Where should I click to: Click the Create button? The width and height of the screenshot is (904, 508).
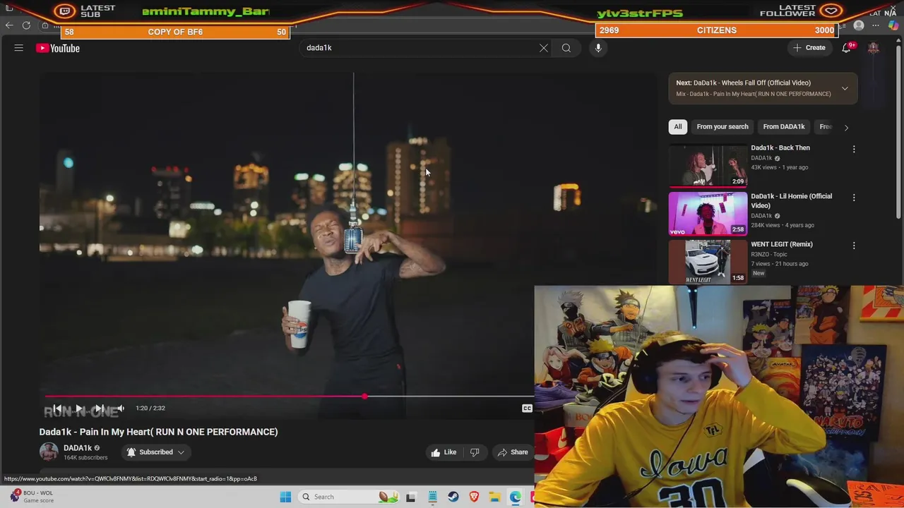click(809, 48)
